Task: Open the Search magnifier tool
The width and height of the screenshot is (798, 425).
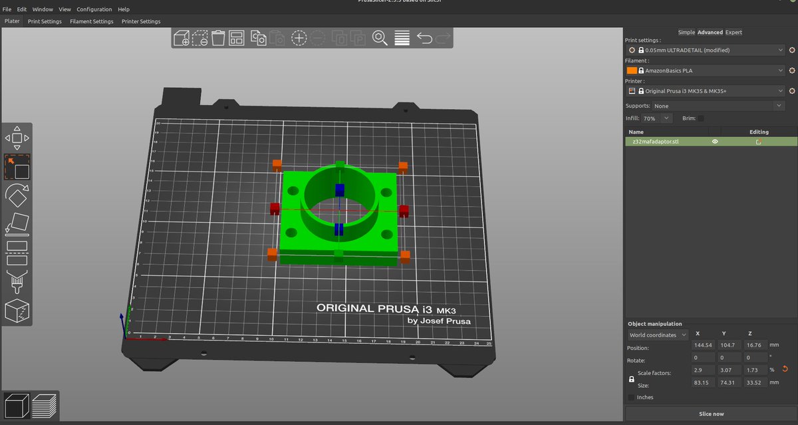Action: (380, 38)
